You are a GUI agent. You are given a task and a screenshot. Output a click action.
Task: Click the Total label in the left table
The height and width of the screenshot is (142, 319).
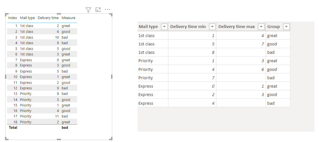tap(13, 128)
